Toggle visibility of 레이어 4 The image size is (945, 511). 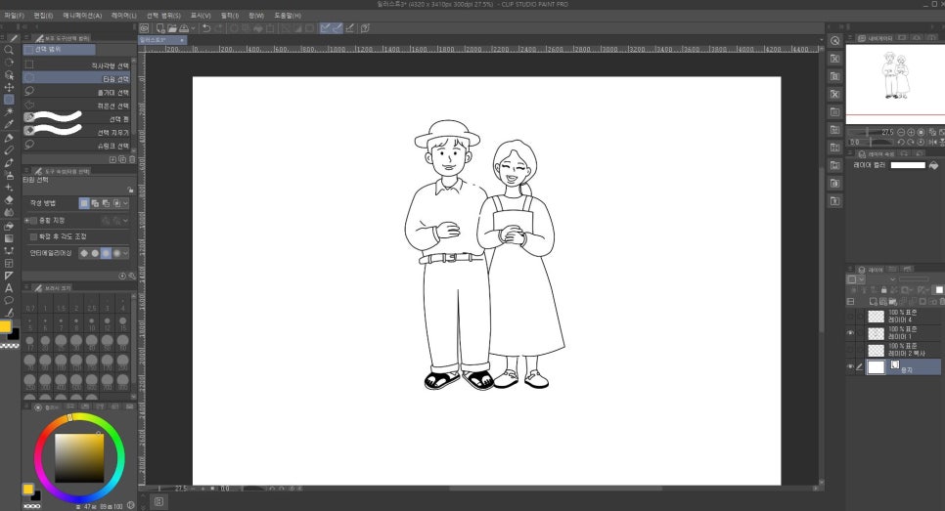pos(850,316)
